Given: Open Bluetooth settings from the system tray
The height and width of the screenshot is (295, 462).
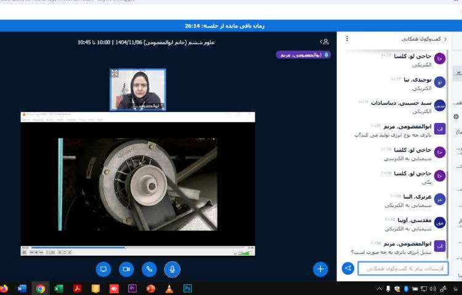Looking at the screenshot, I should 406,289.
